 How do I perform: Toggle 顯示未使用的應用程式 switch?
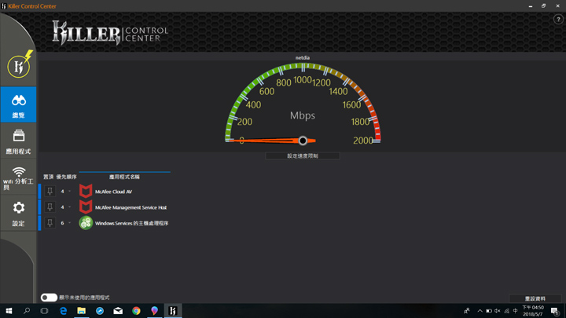point(49,298)
